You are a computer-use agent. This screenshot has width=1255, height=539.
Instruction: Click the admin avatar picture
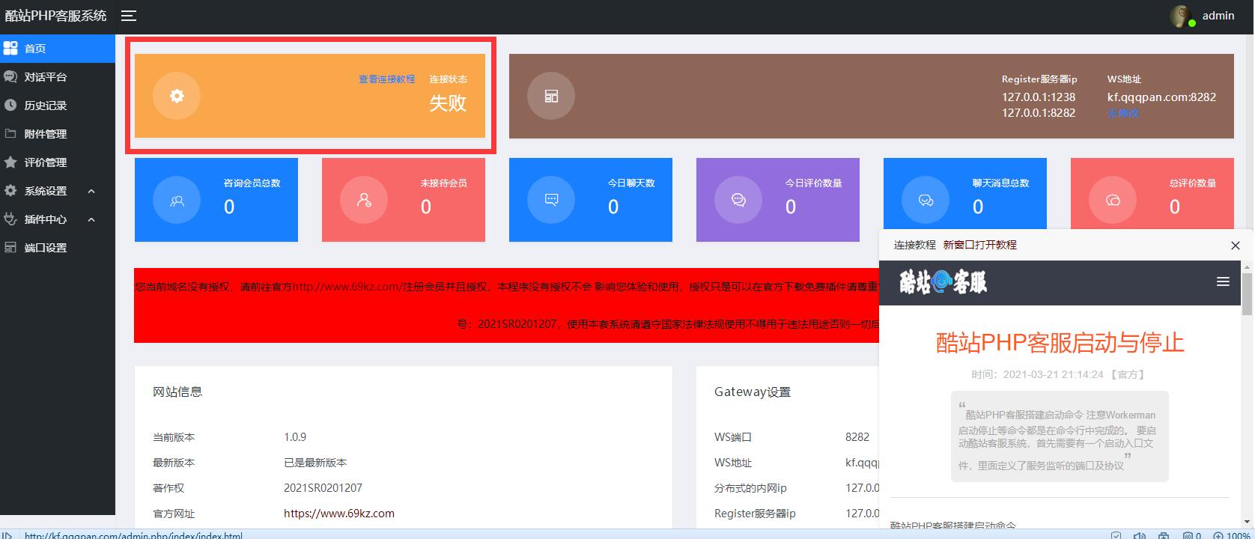click(1182, 16)
